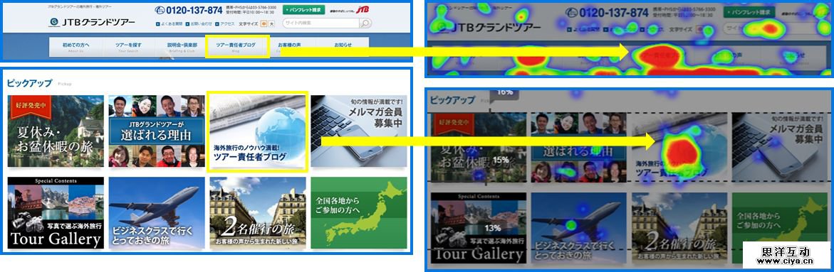Click 文字サイズ label in plain view
The height and width of the screenshot is (272, 834).
249,24
